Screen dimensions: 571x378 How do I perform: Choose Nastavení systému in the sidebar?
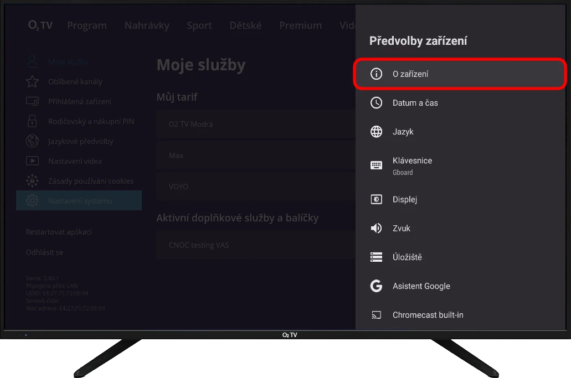80,201
